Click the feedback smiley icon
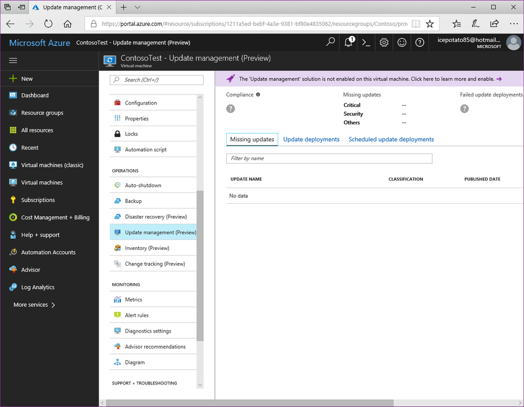Viewport: 524px width, 407px height. click(x=402, y=43)
